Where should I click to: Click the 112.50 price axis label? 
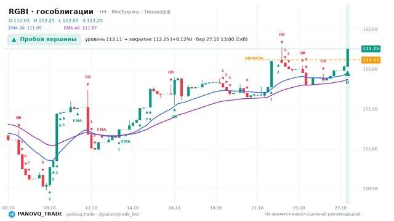point(370,29)
